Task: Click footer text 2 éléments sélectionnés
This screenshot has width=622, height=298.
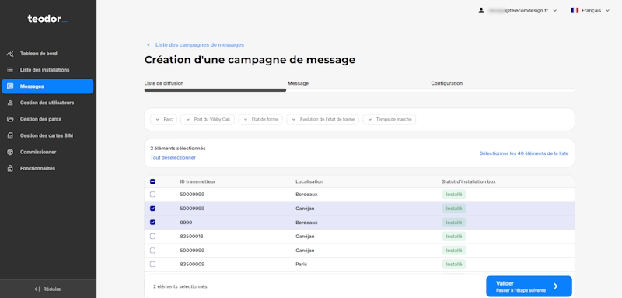Action: coord(180,286)
